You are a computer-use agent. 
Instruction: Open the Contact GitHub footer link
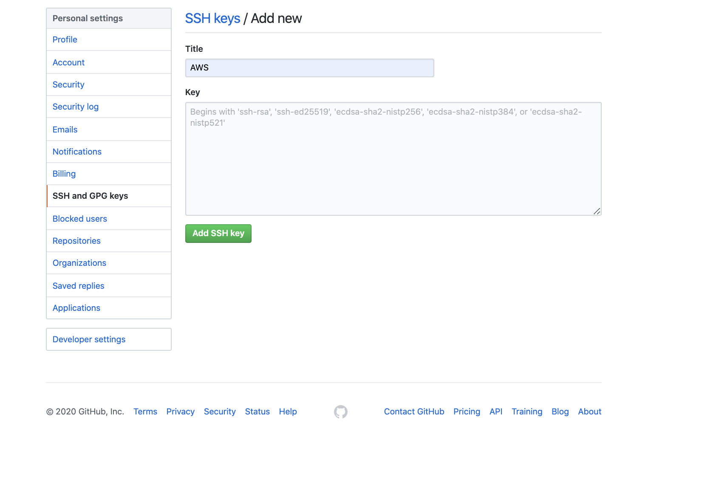tap(414, 411)
